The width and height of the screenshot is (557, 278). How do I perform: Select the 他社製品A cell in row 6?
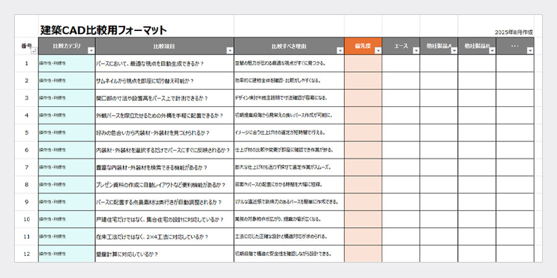tap(439, 150)
